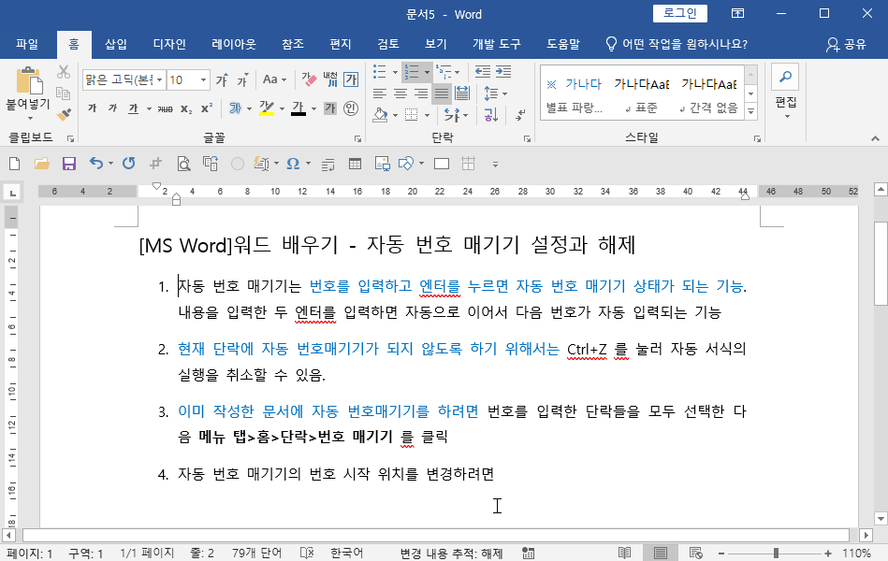Viewport: 888px width, 561px height.
Task: Open the Search magnifier in editing group
Action: tap(785, 77)
